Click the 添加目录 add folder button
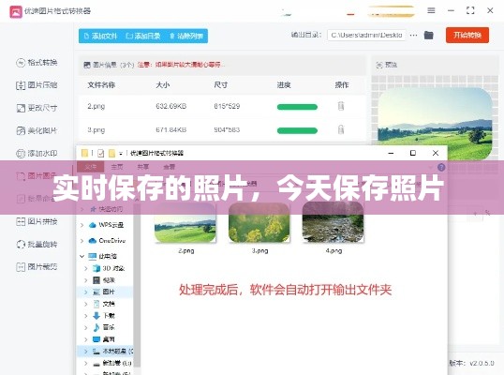Screen dimensions: 504x375 (143, 36)
